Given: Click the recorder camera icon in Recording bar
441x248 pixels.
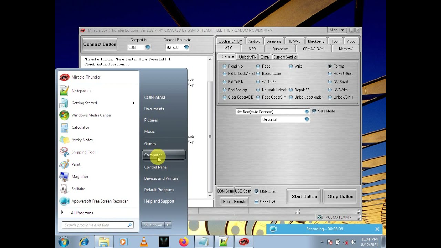Looking at the screenshot, I should point(273,229).
